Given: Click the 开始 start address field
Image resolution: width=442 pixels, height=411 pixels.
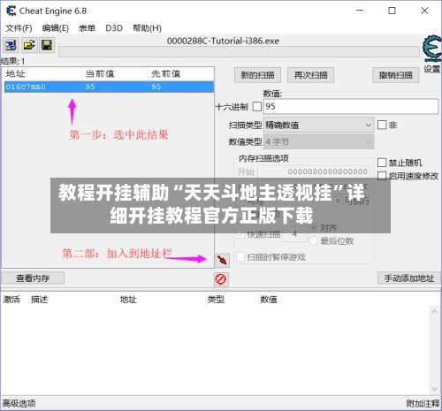Looking at the screenshot, I should pyautogui.click(x=314, y=171).
